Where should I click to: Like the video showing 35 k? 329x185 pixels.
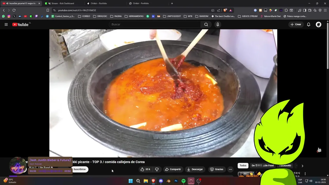pyautogui.click(x=145, y=169)
